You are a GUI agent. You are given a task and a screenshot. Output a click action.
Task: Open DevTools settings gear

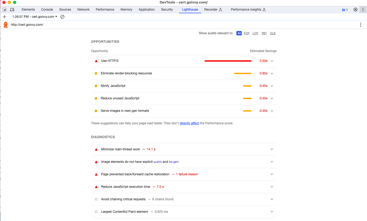pos(355,10)
